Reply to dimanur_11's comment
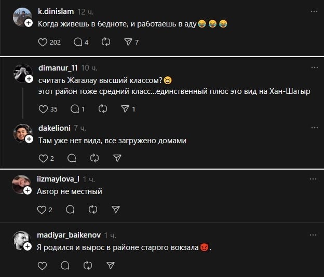The height and width of the screenshot is (277, 324). click(x=74, y=109)
